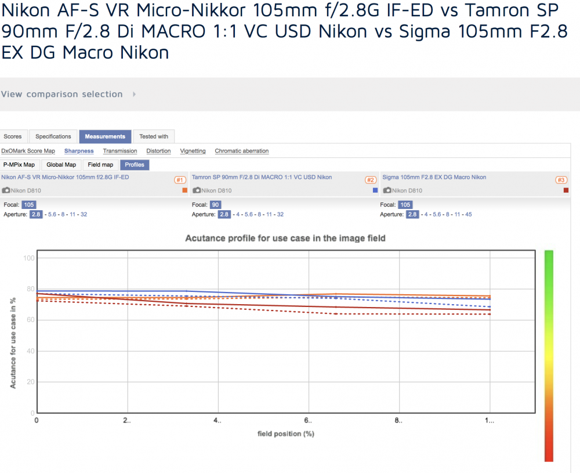580x473 pixels.
Task: Click the #3 rank badge
Action: pos(561,180)
